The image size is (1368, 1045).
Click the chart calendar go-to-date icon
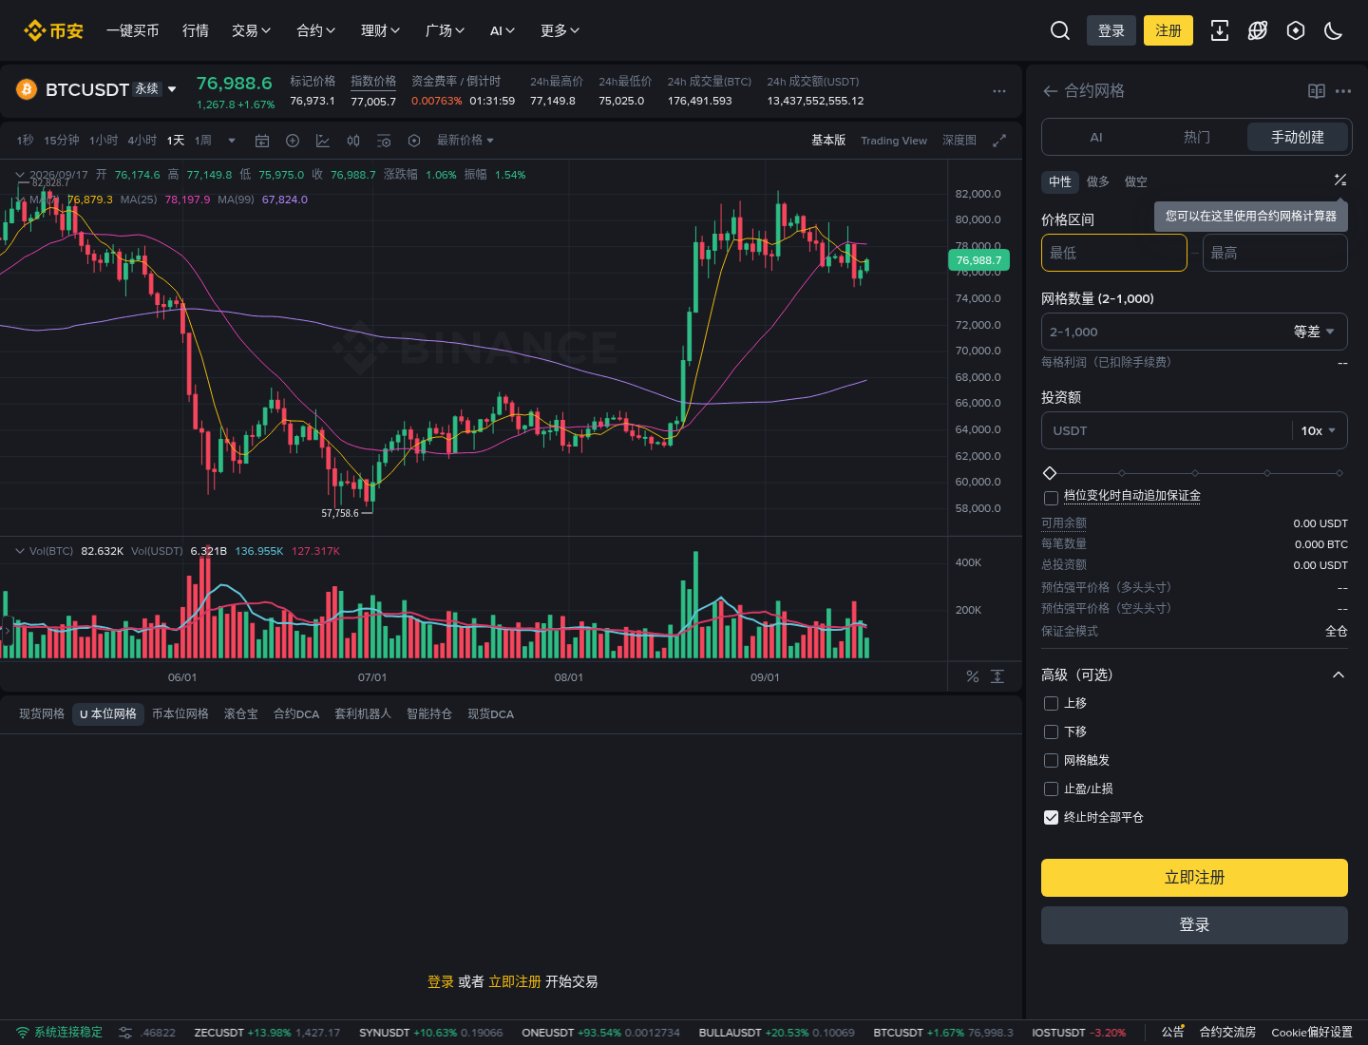coord(262,141)
